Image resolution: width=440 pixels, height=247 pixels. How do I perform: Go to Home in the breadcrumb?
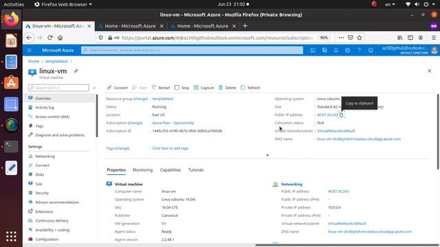(34, 61)
